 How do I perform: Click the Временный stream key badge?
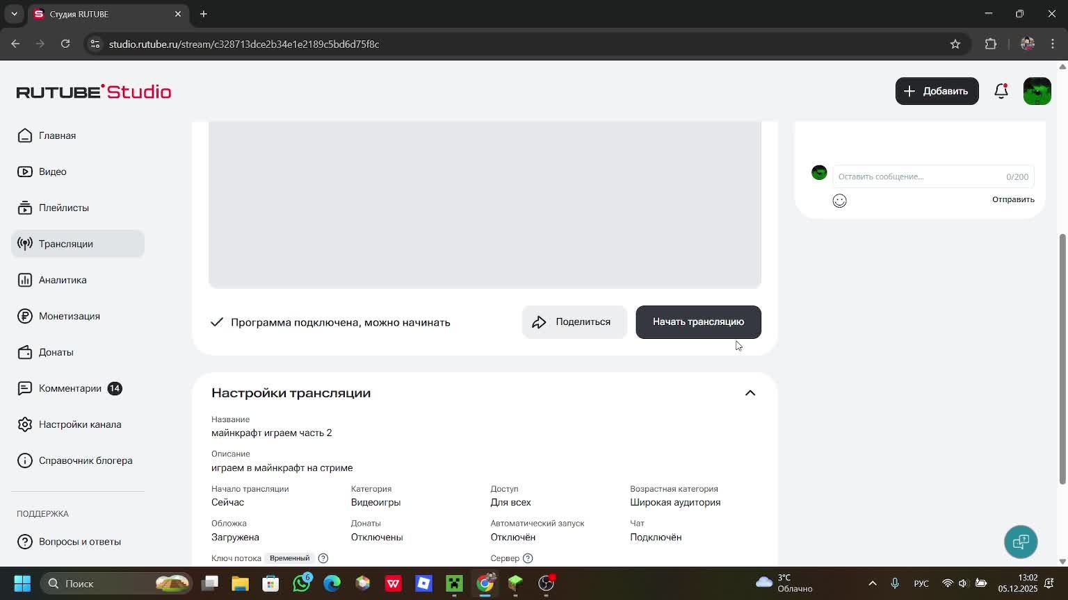pos(289,558)
